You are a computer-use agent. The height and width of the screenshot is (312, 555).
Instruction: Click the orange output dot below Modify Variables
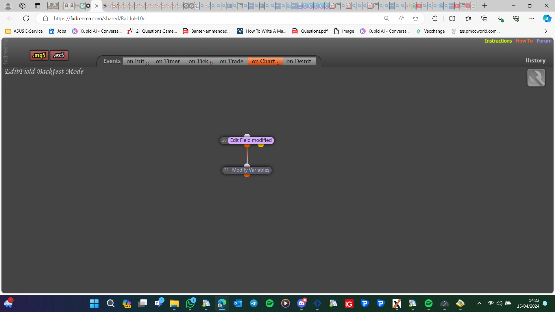(247, 175)
